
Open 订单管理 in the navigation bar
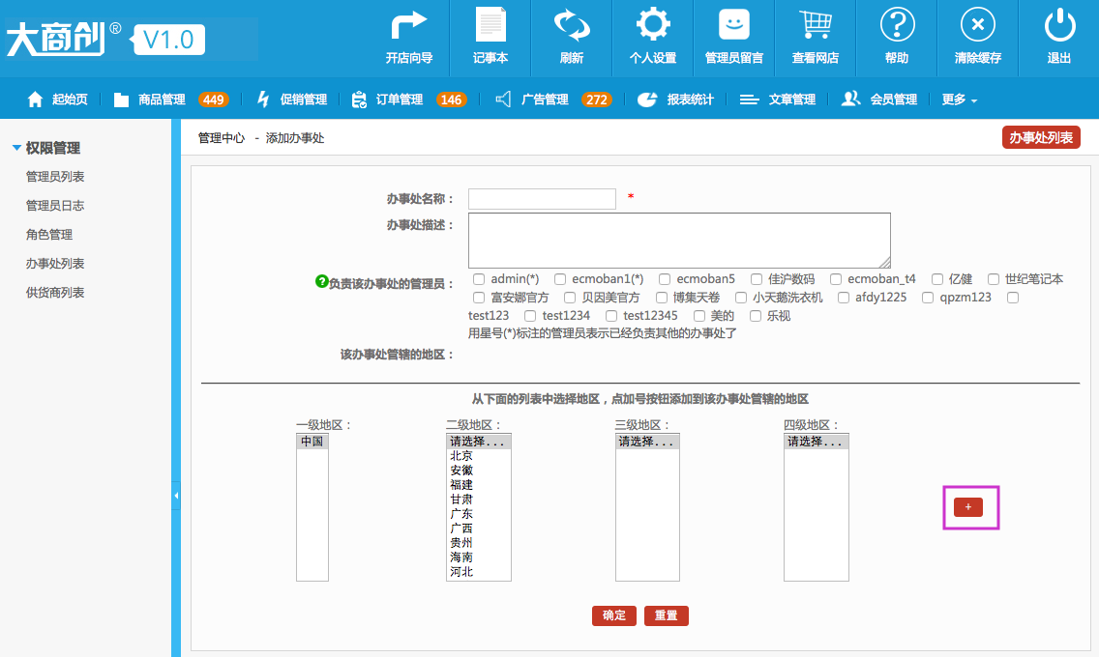[408, 100]
